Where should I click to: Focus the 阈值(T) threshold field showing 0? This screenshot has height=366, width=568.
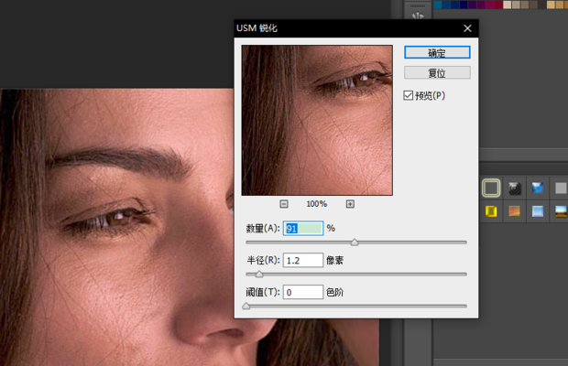point(303,292)
